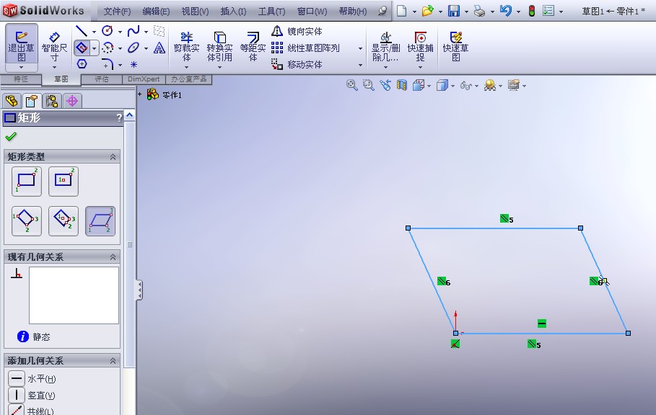Select the Spline sketch tool

point(134,31)
